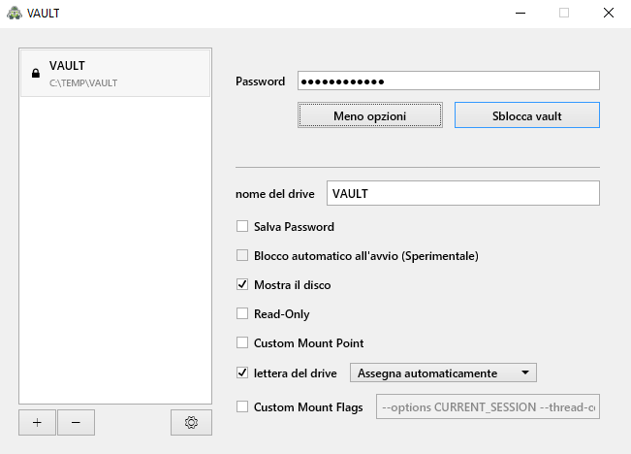The image size is (631, 454).
Task: Open settings with the gear icon
Action: 191,423
